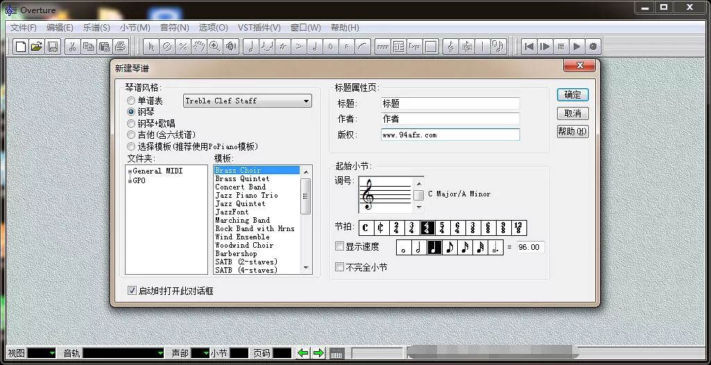
Task: Expand the General MIDI folder node
Action: click(130, 171)
